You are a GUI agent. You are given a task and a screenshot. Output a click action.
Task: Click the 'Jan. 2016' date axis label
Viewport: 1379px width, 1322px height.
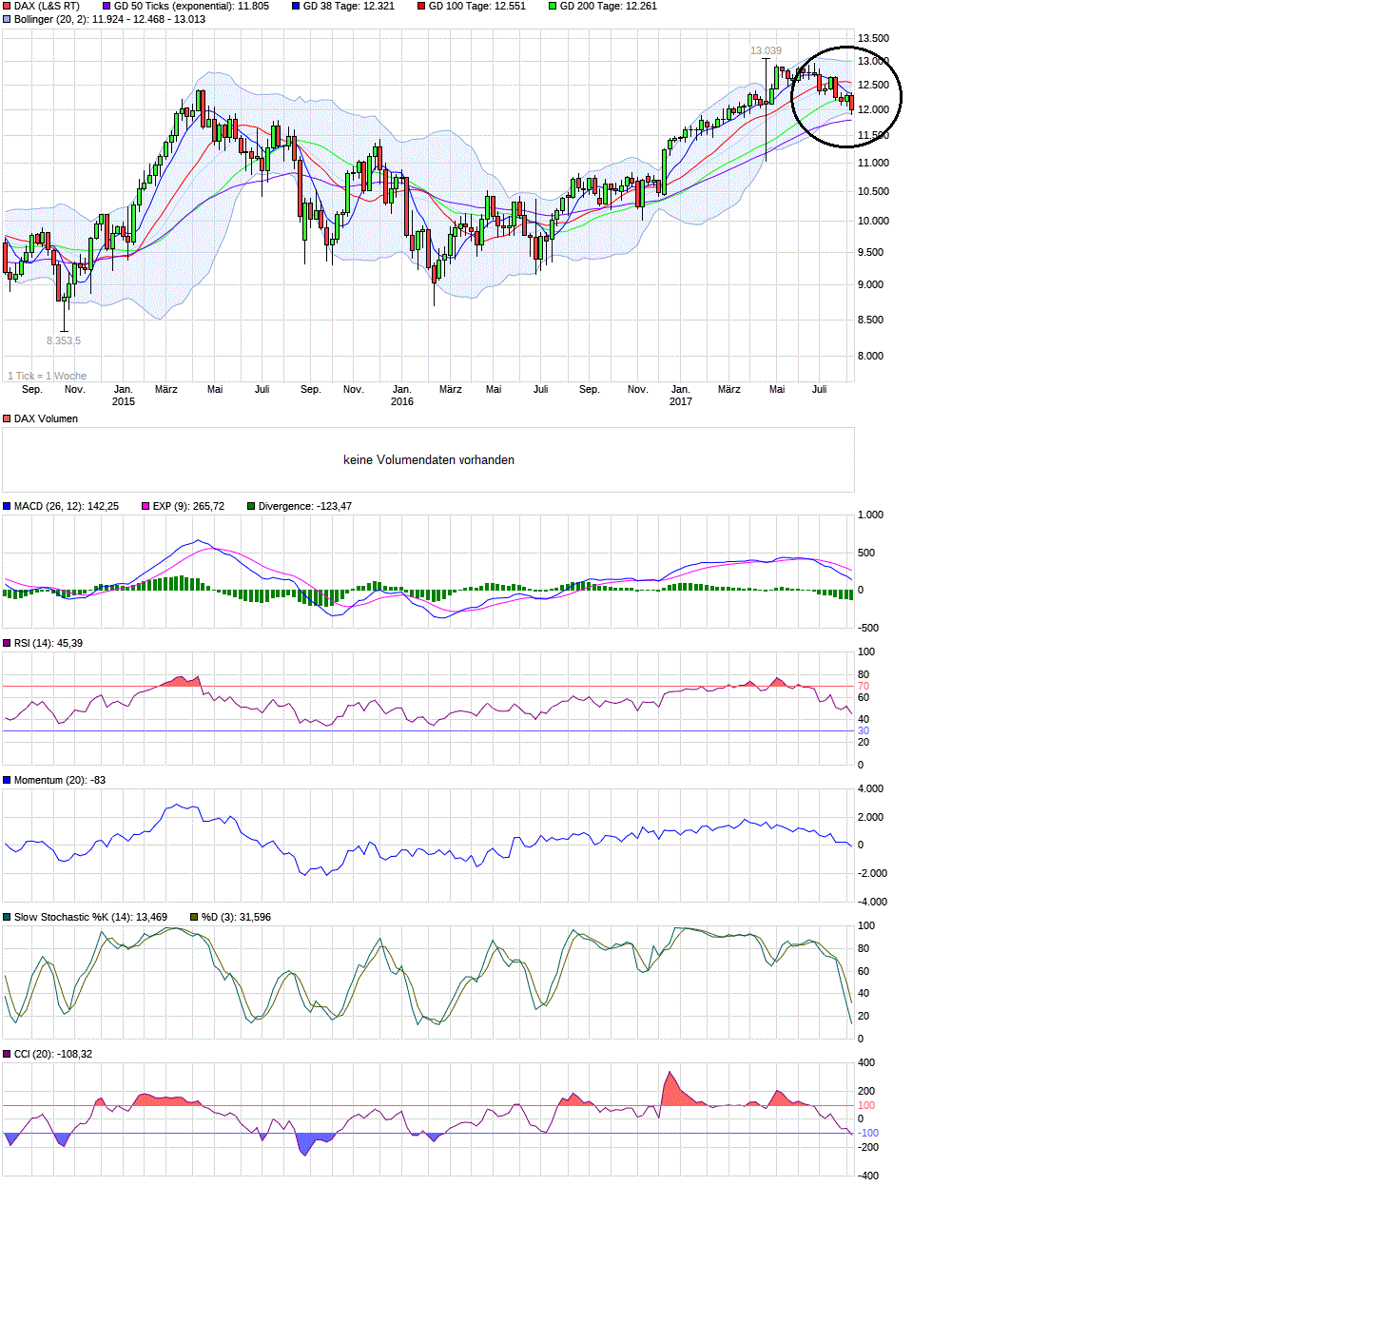402,396
